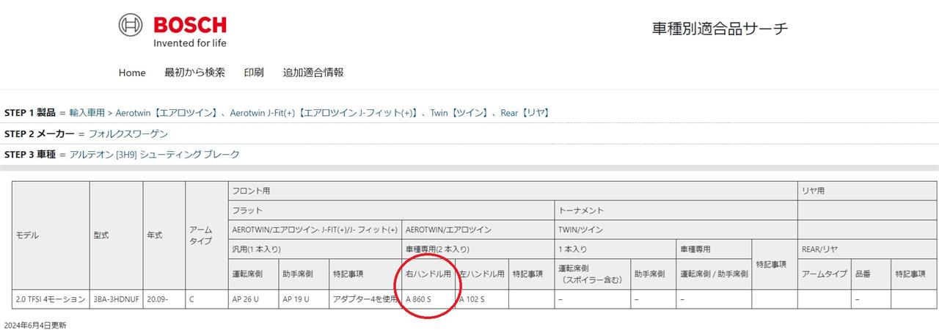Click the 運転席側 (スポイラー含む) header

(591, 274)
